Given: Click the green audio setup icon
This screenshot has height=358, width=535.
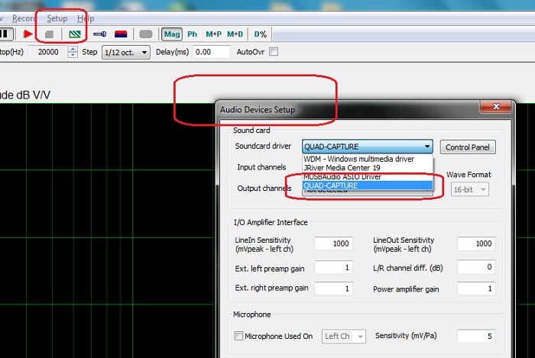Looking at the screenshot, I should pos(75,34).
